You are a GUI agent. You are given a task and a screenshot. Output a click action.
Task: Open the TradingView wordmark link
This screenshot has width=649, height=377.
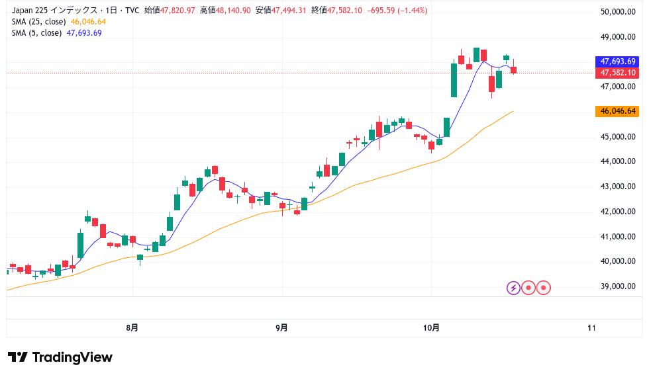(x=72, y=357)
